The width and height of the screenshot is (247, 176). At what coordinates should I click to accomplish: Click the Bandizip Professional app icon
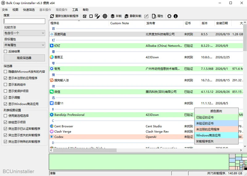tap(52, 115)
